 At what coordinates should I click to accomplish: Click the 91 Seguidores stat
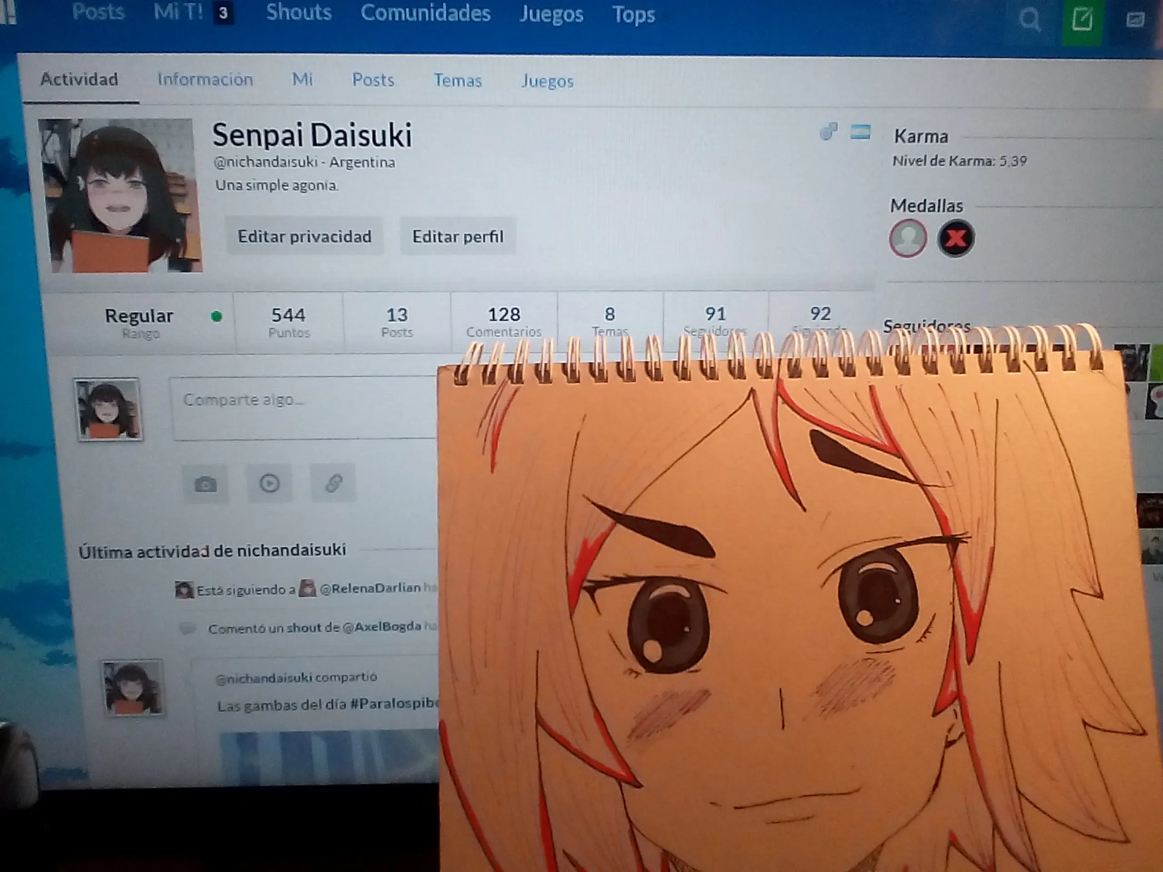[x=715, y=321]
